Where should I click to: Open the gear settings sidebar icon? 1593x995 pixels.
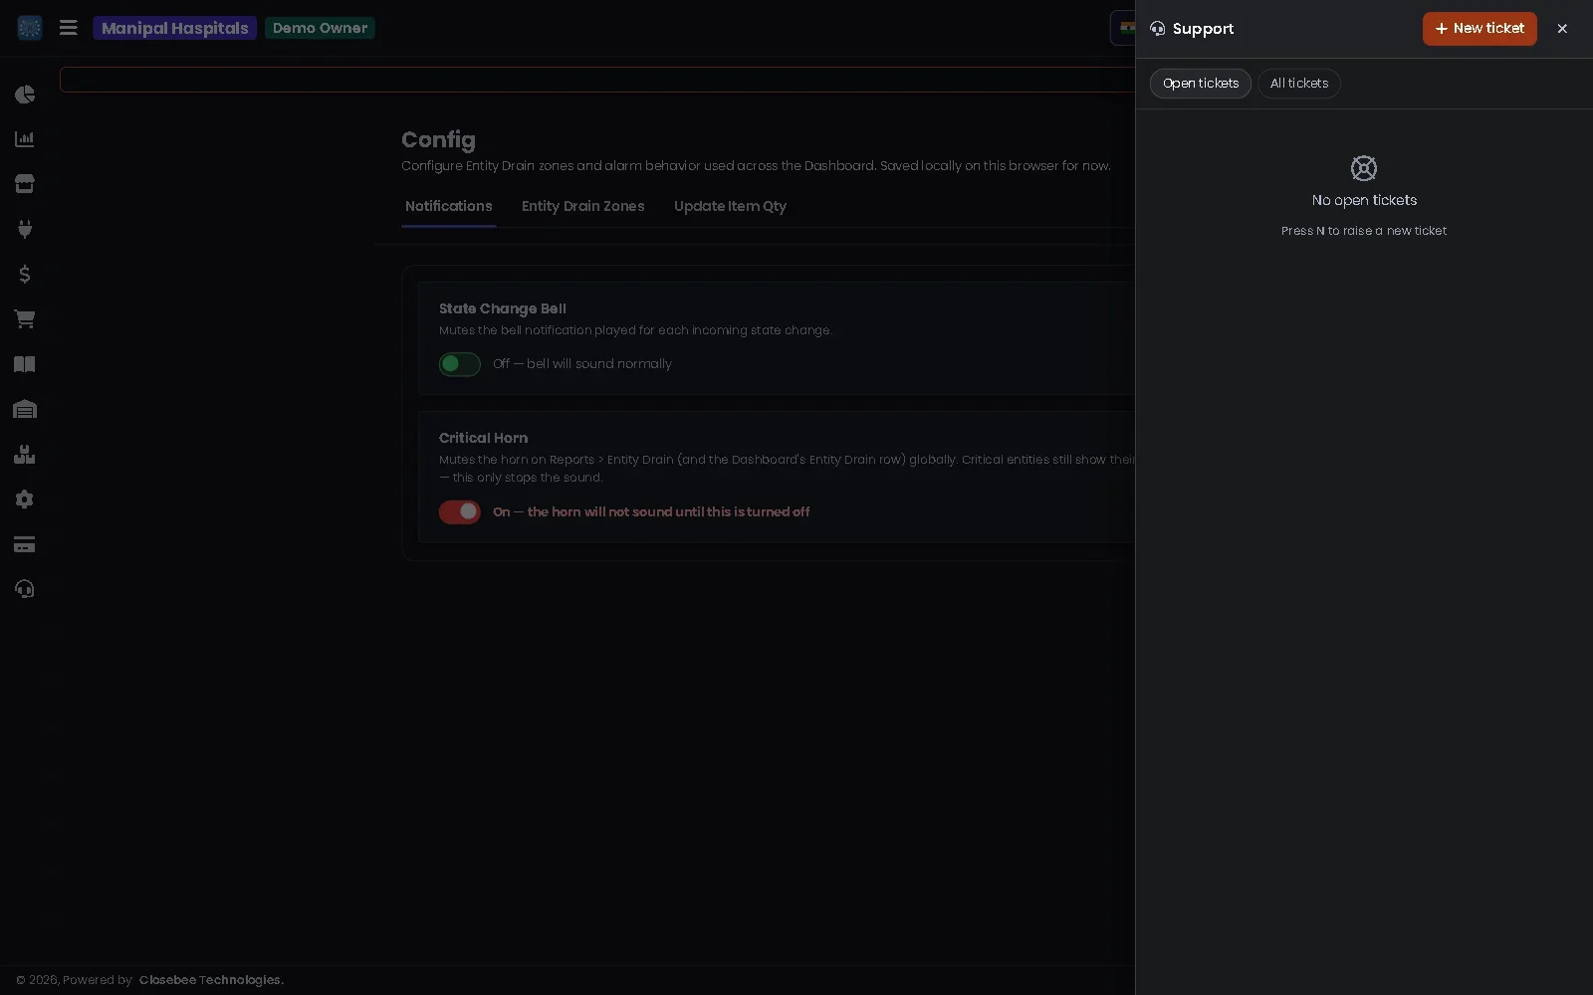tap(25, 499)
